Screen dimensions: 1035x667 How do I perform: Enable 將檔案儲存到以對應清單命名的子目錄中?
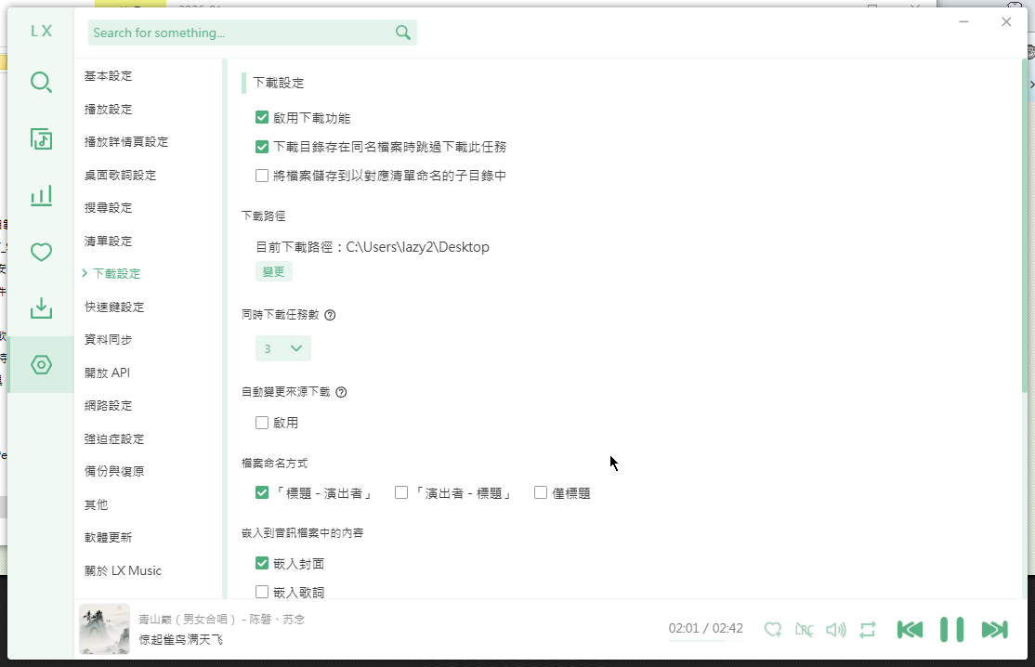coord(262,176)
